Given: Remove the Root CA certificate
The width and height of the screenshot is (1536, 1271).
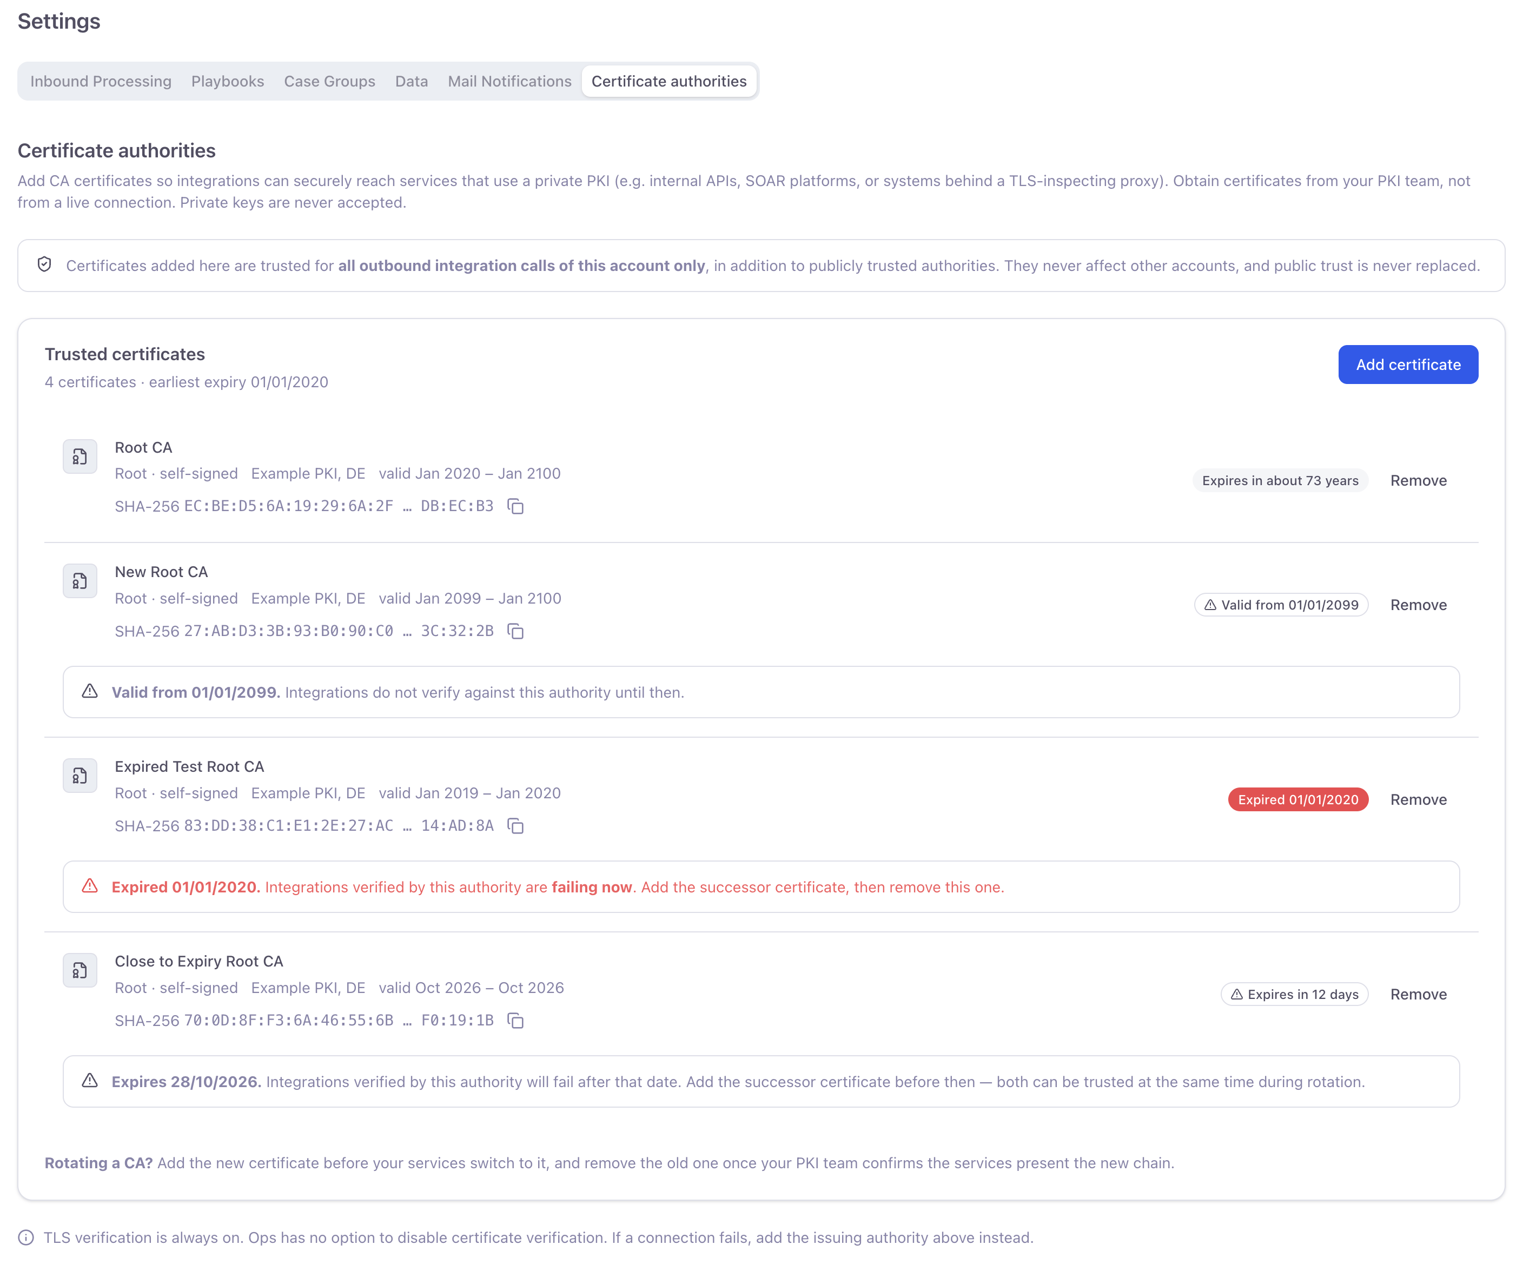Looking at the screenshot, I should [x=1418, y=480].
